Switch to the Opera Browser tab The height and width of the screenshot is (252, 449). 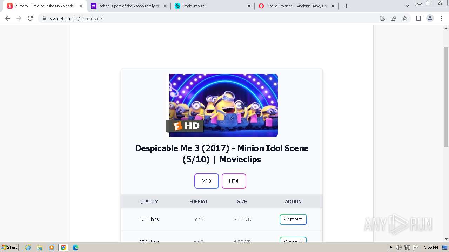[297, 6]
